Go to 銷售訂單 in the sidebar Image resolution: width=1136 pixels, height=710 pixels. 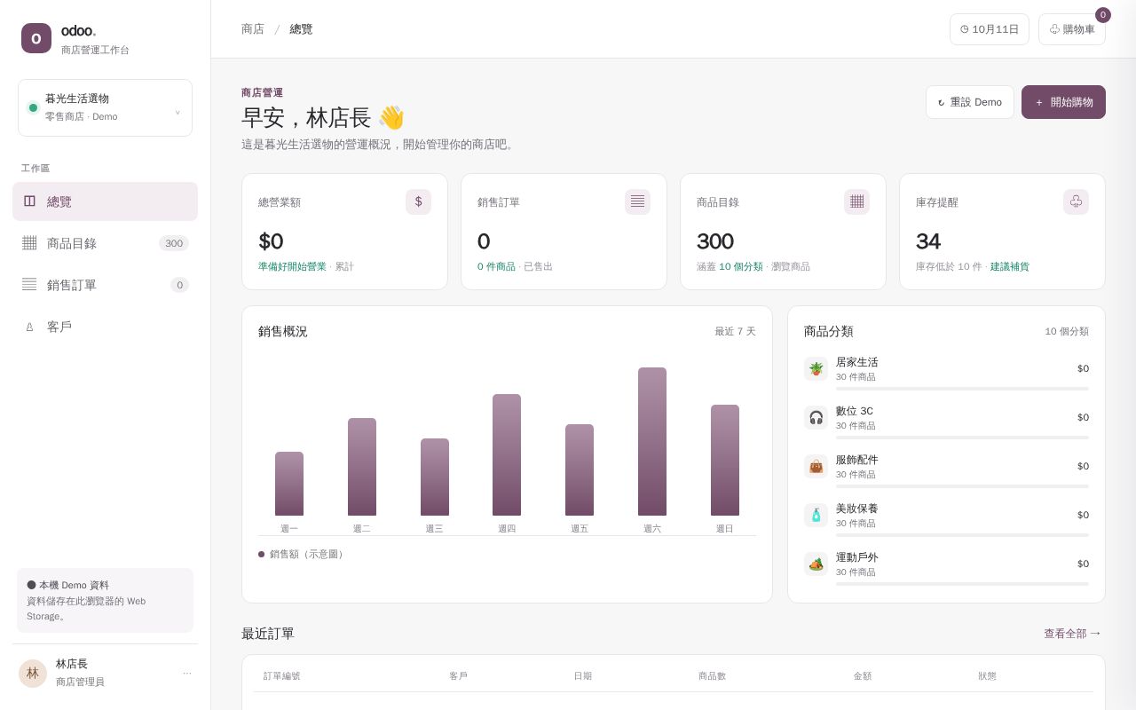pos(105,285)
